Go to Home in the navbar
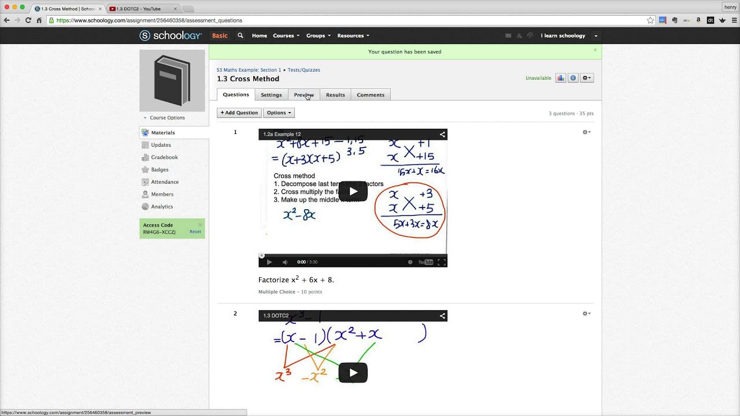 coord(260,36)
